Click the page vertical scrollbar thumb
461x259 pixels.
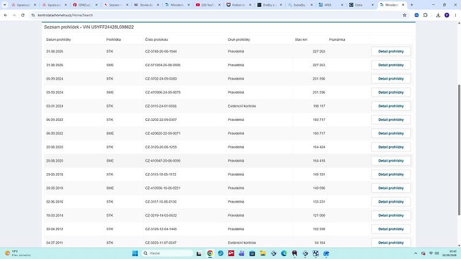[x=459, y=150]
